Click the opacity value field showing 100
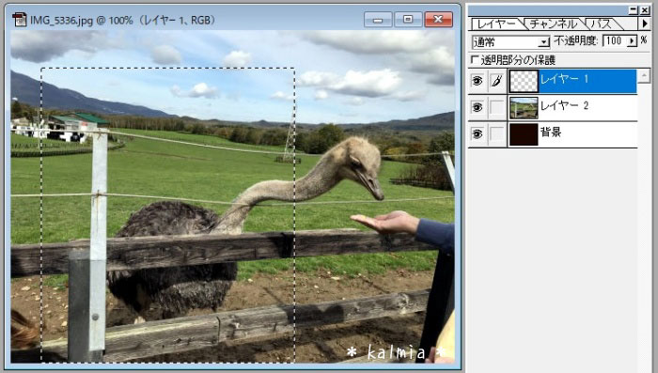658x373 pixels. 615,41
